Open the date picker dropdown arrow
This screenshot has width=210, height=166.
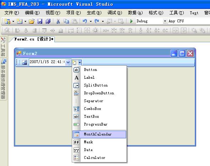(x=68, y=62)
